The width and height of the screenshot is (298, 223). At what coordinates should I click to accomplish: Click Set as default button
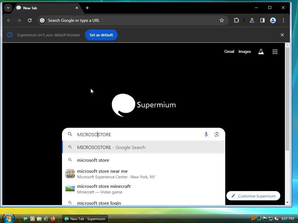point(101,35)
